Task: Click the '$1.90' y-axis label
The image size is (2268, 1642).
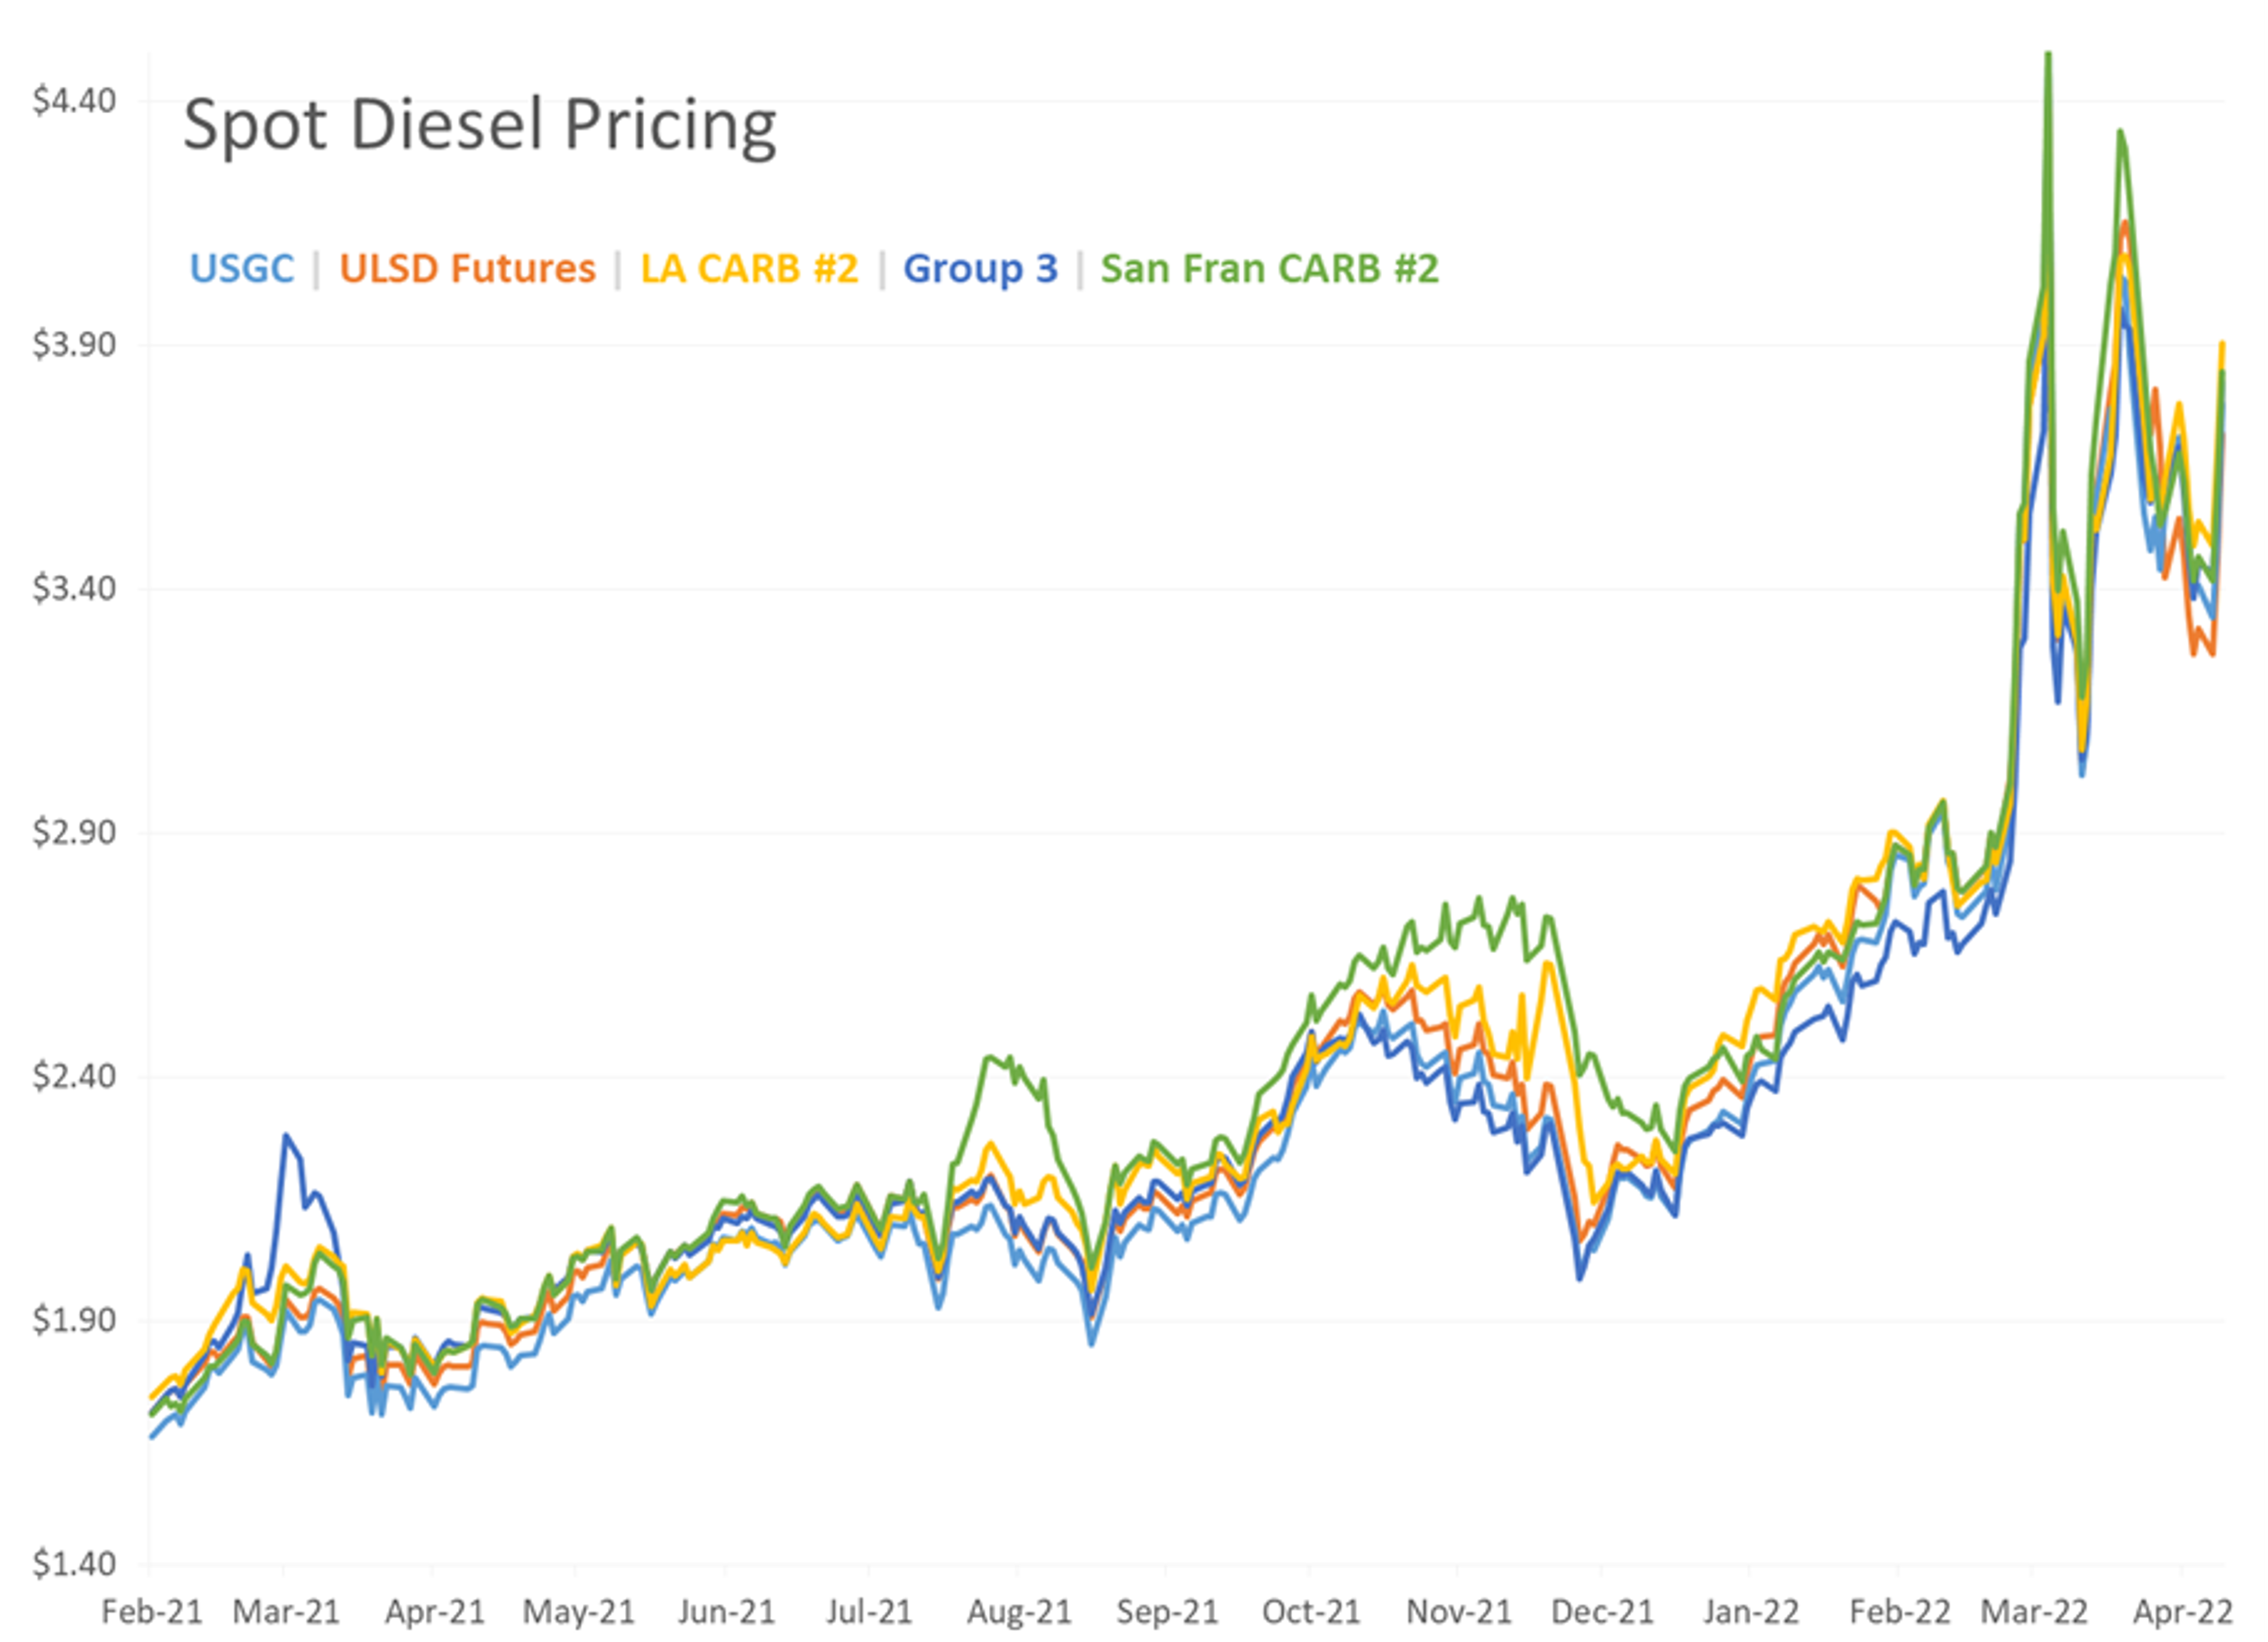Action: pos(74,1321)
